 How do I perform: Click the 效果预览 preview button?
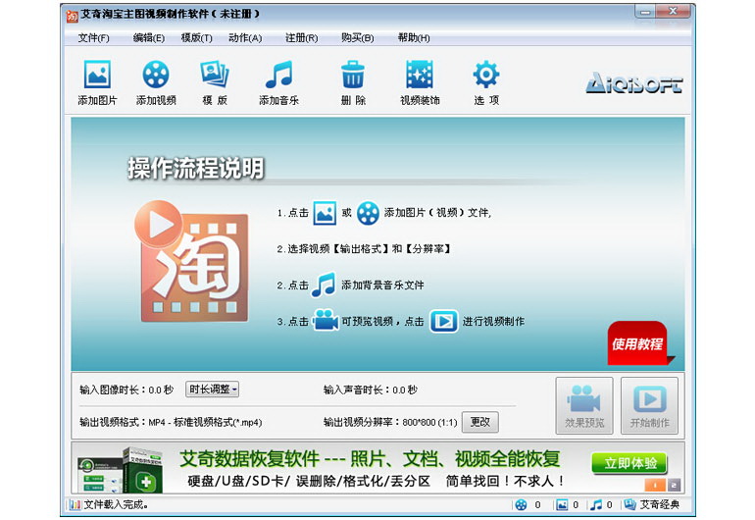tap(584, 406)
